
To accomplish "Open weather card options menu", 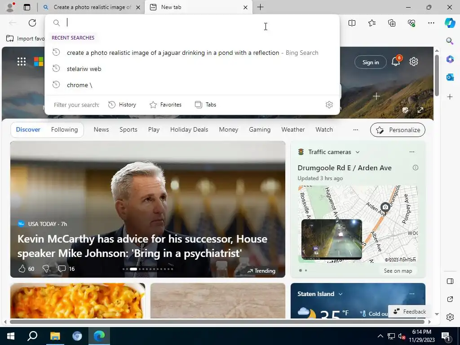I will [x=412, y=294].
